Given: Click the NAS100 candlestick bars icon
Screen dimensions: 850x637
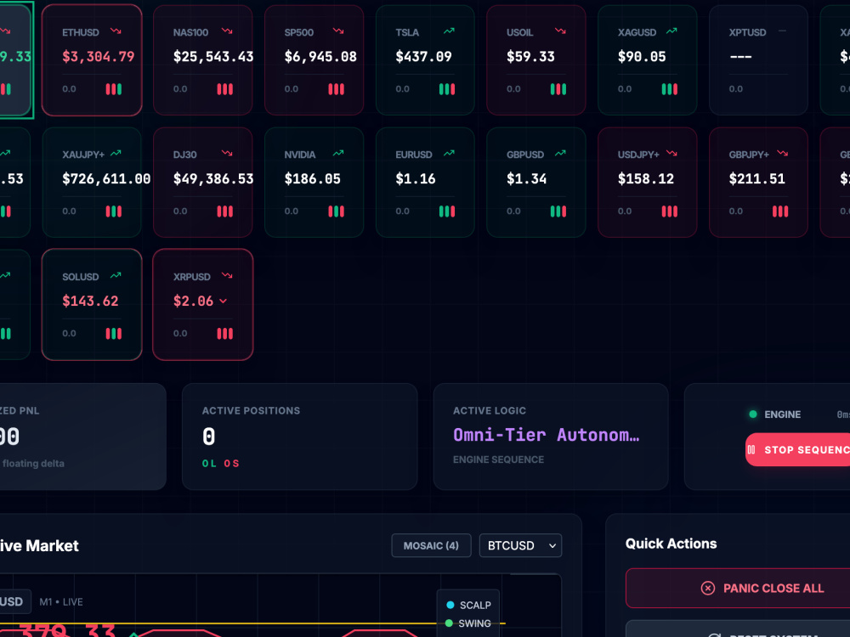Looking at the screenshot, I should [225, 89].
